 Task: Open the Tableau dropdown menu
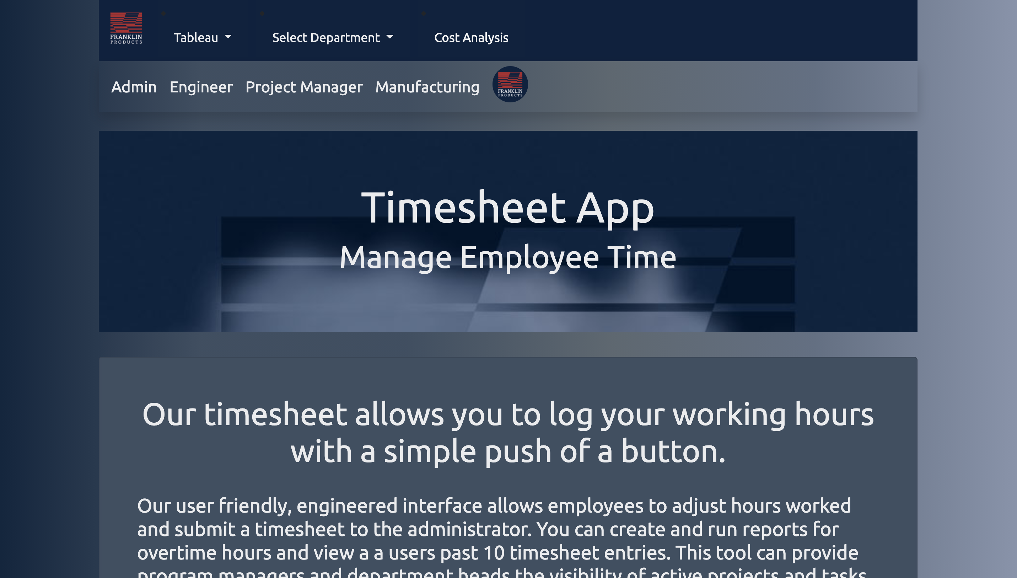(203, 37)
